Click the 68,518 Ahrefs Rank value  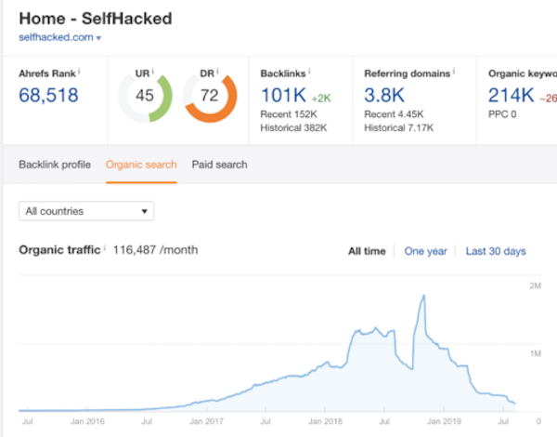coord(48,95)
